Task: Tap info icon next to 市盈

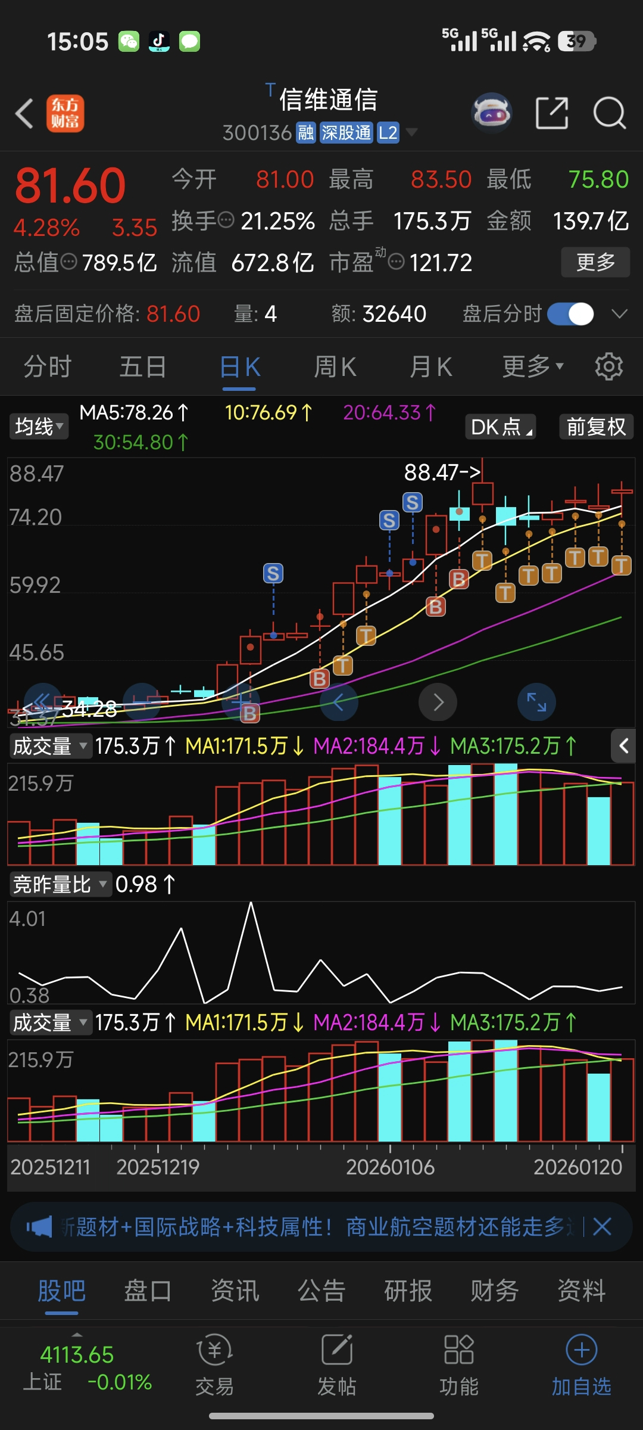Action: (x=396, y=262)
